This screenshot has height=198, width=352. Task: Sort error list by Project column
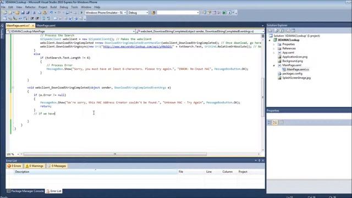pos(251,172)
